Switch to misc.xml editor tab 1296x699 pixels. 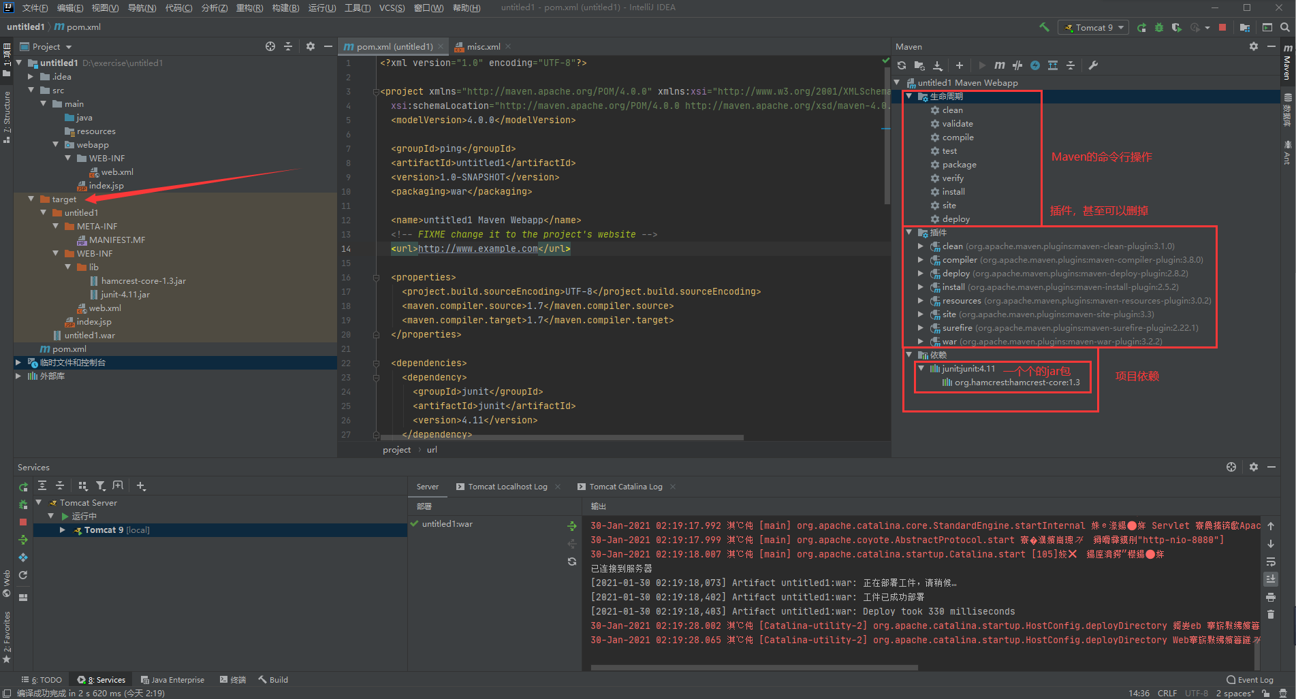point(483,46)
